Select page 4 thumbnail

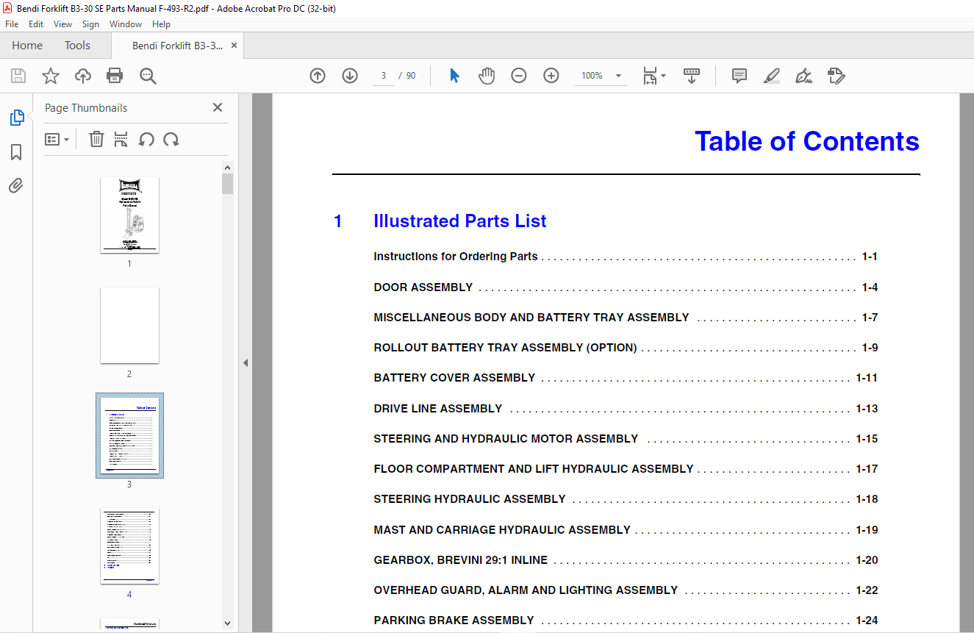[129, 546]
